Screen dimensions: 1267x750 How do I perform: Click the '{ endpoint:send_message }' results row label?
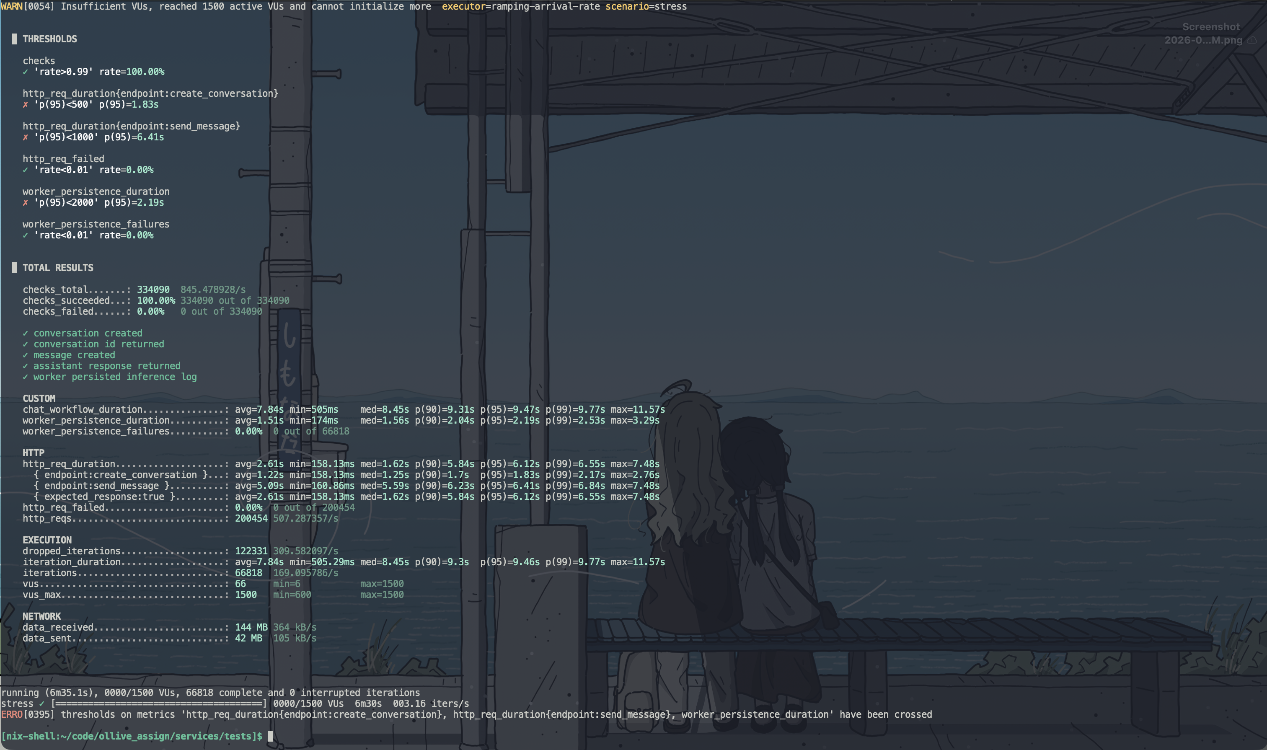[101, 486]
